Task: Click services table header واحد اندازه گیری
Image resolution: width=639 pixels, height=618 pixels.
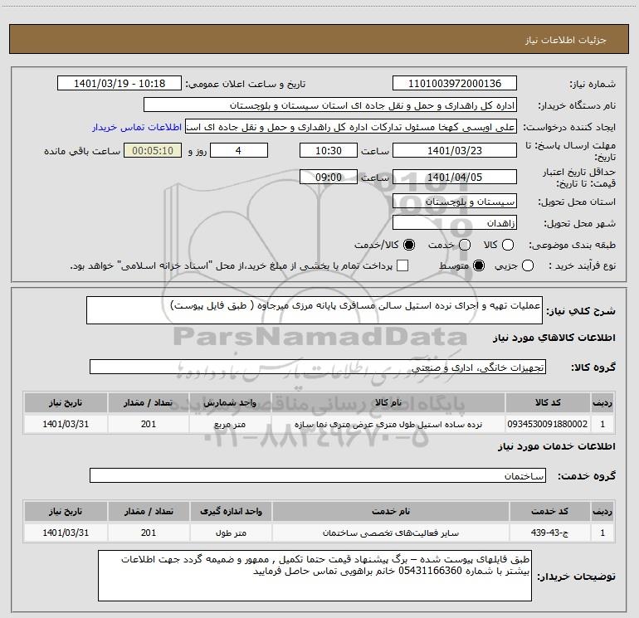Action: click(x=231, y=511)
